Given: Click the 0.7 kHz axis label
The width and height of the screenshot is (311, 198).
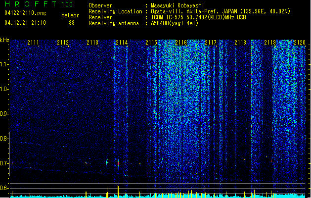Looking at the screenshot, I should point(4,163).
